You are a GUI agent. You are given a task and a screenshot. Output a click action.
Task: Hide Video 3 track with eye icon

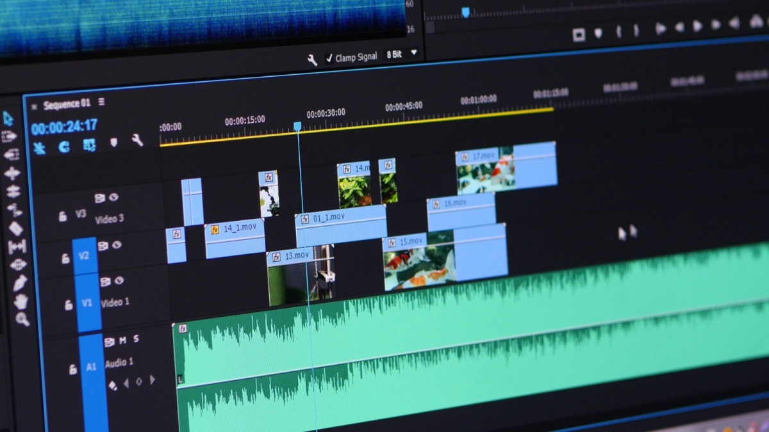click(x=114, y=197)
